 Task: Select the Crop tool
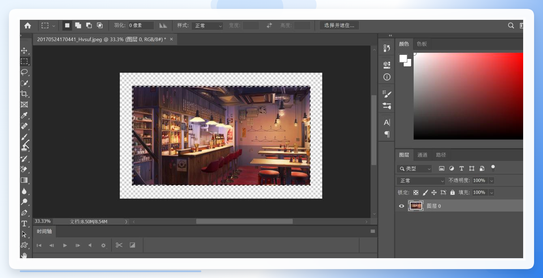click(24, 94)
